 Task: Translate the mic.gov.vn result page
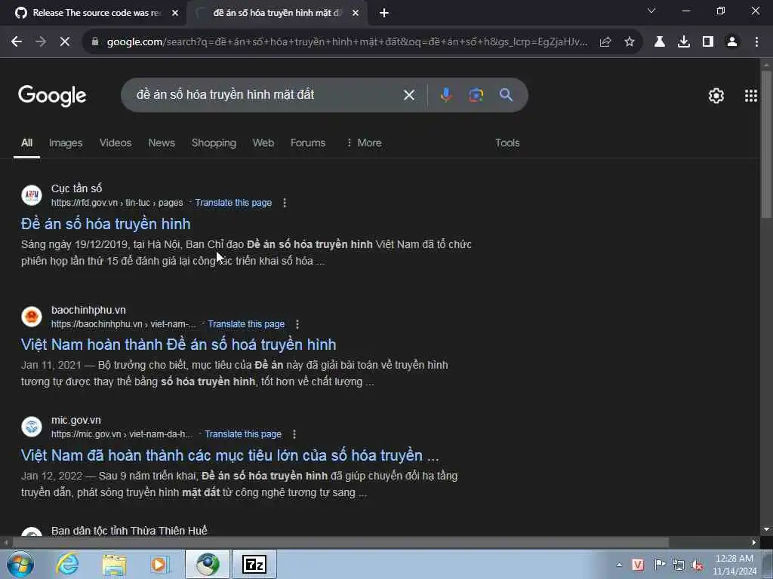coord(243,434)
